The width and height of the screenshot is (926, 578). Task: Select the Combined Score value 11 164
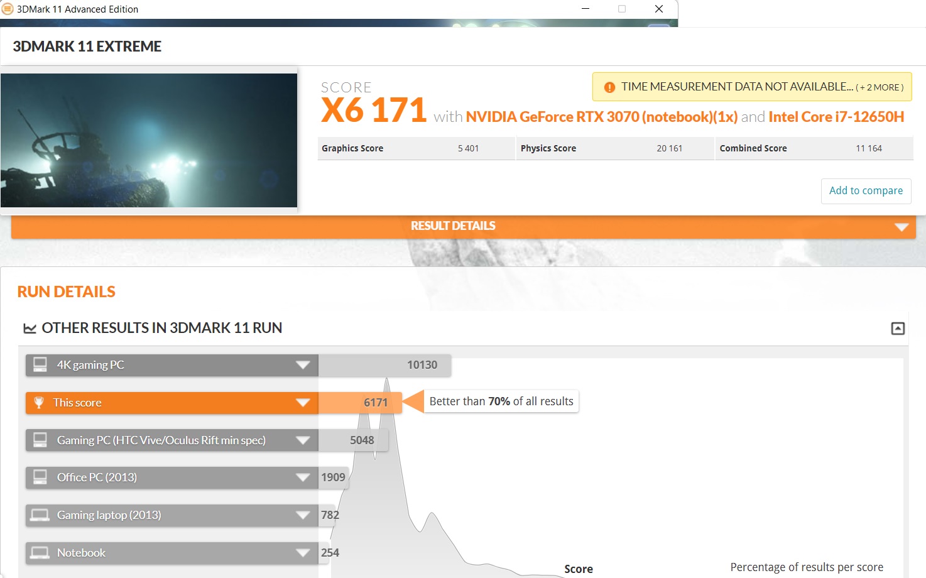(x=869, y=148)
